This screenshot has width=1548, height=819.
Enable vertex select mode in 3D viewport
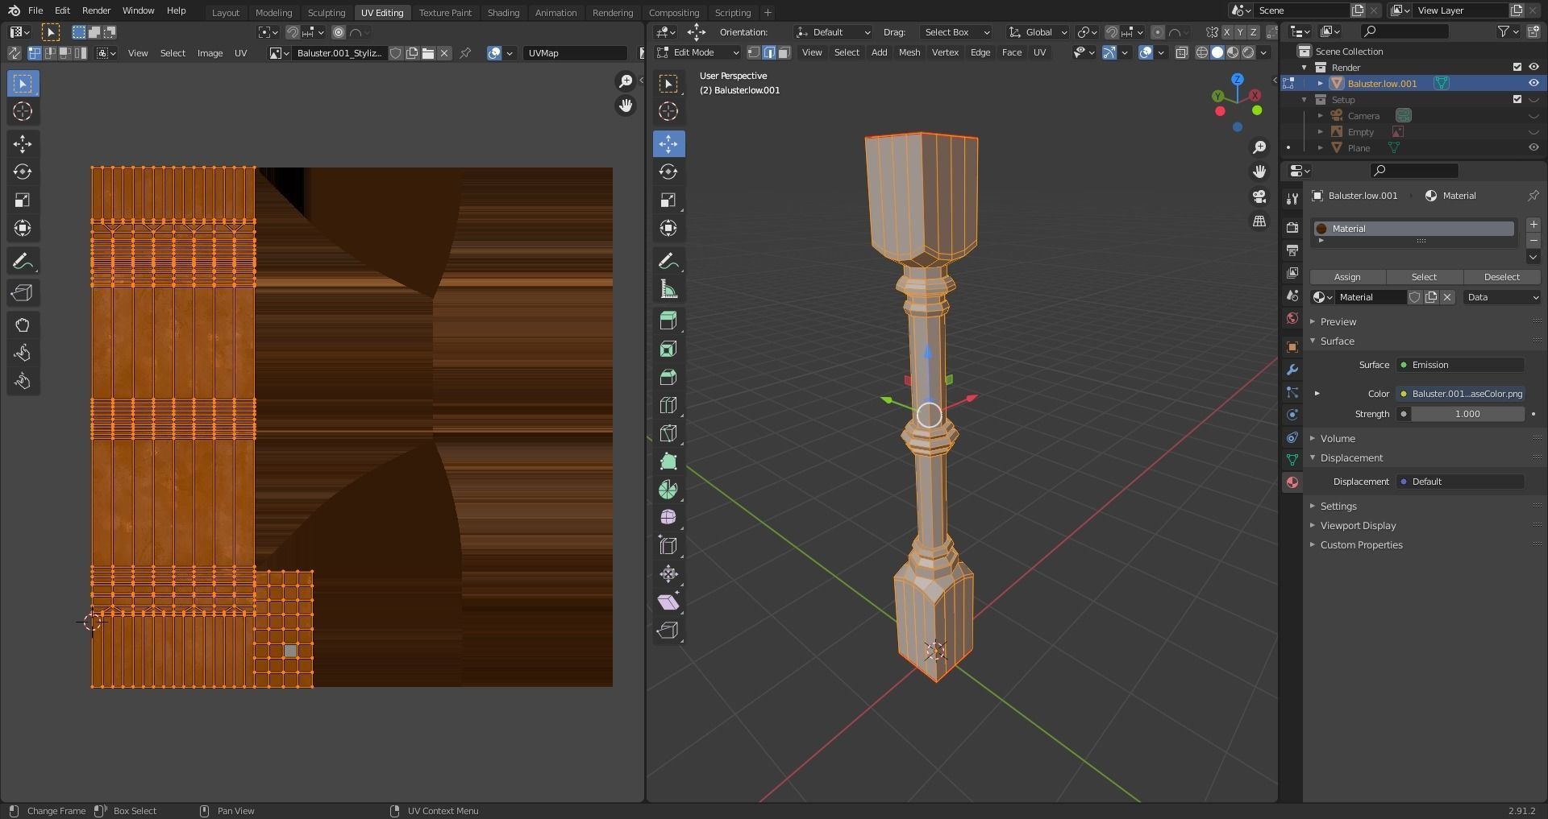tap(754, 52)
